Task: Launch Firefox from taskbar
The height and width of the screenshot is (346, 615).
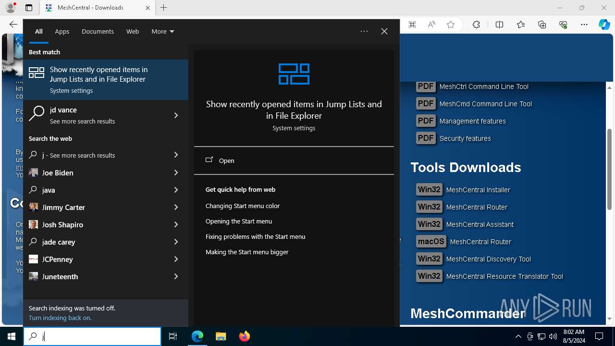Action: coord(244,336)
